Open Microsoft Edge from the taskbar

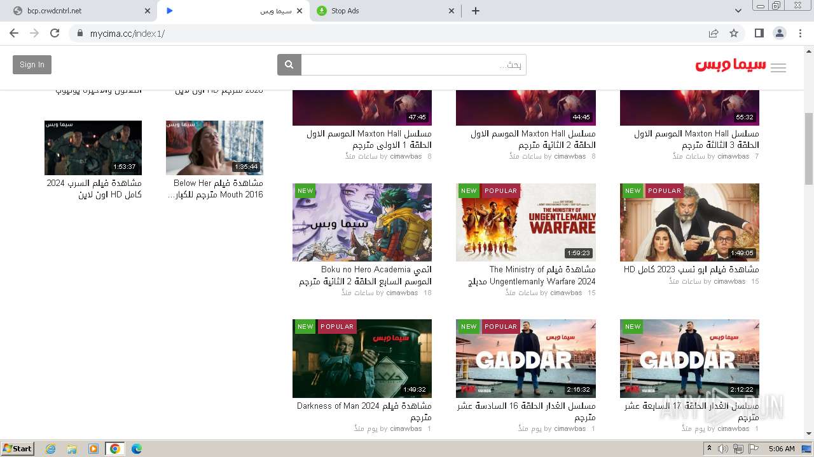pyautogui.click(x=137, y=449)
